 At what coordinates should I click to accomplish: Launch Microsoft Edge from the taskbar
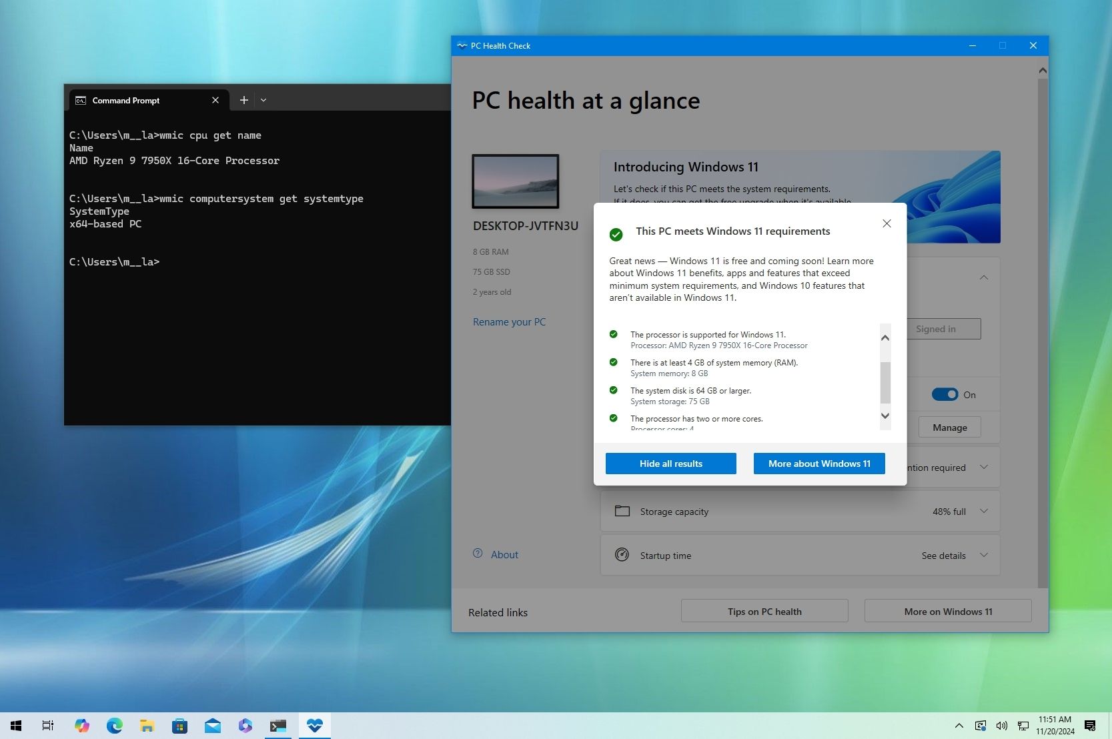(x=115, y=726)
